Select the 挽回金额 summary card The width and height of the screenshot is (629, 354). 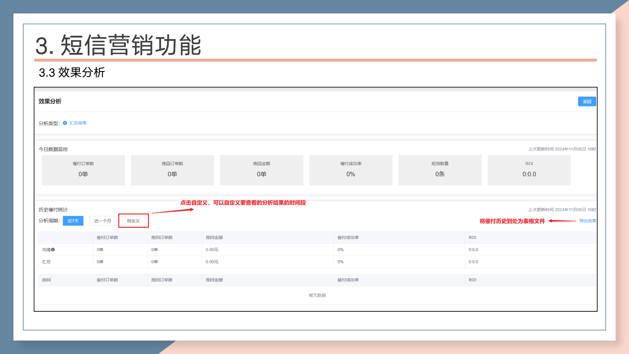261,170
